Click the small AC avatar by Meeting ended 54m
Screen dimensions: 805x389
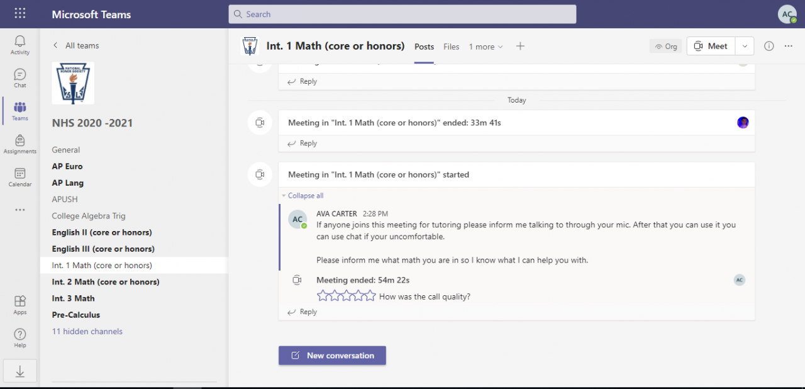(x=740, y=279)
